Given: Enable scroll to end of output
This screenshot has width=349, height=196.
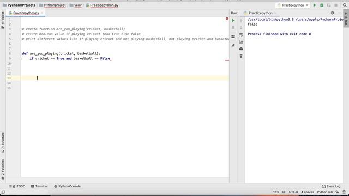Looking at the screenshot, I should click(x=241, y=42).
